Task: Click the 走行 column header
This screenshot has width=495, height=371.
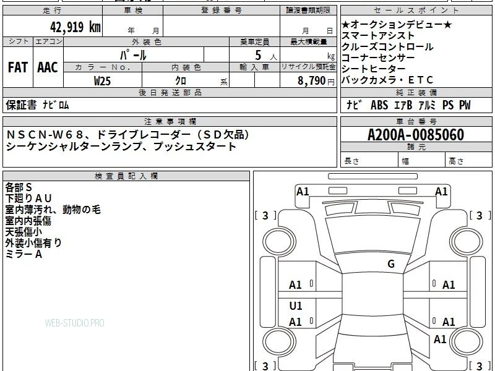Action: [53, 11]
